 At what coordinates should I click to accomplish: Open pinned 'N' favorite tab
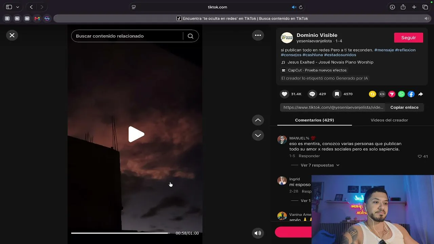[x=17, y=19]
